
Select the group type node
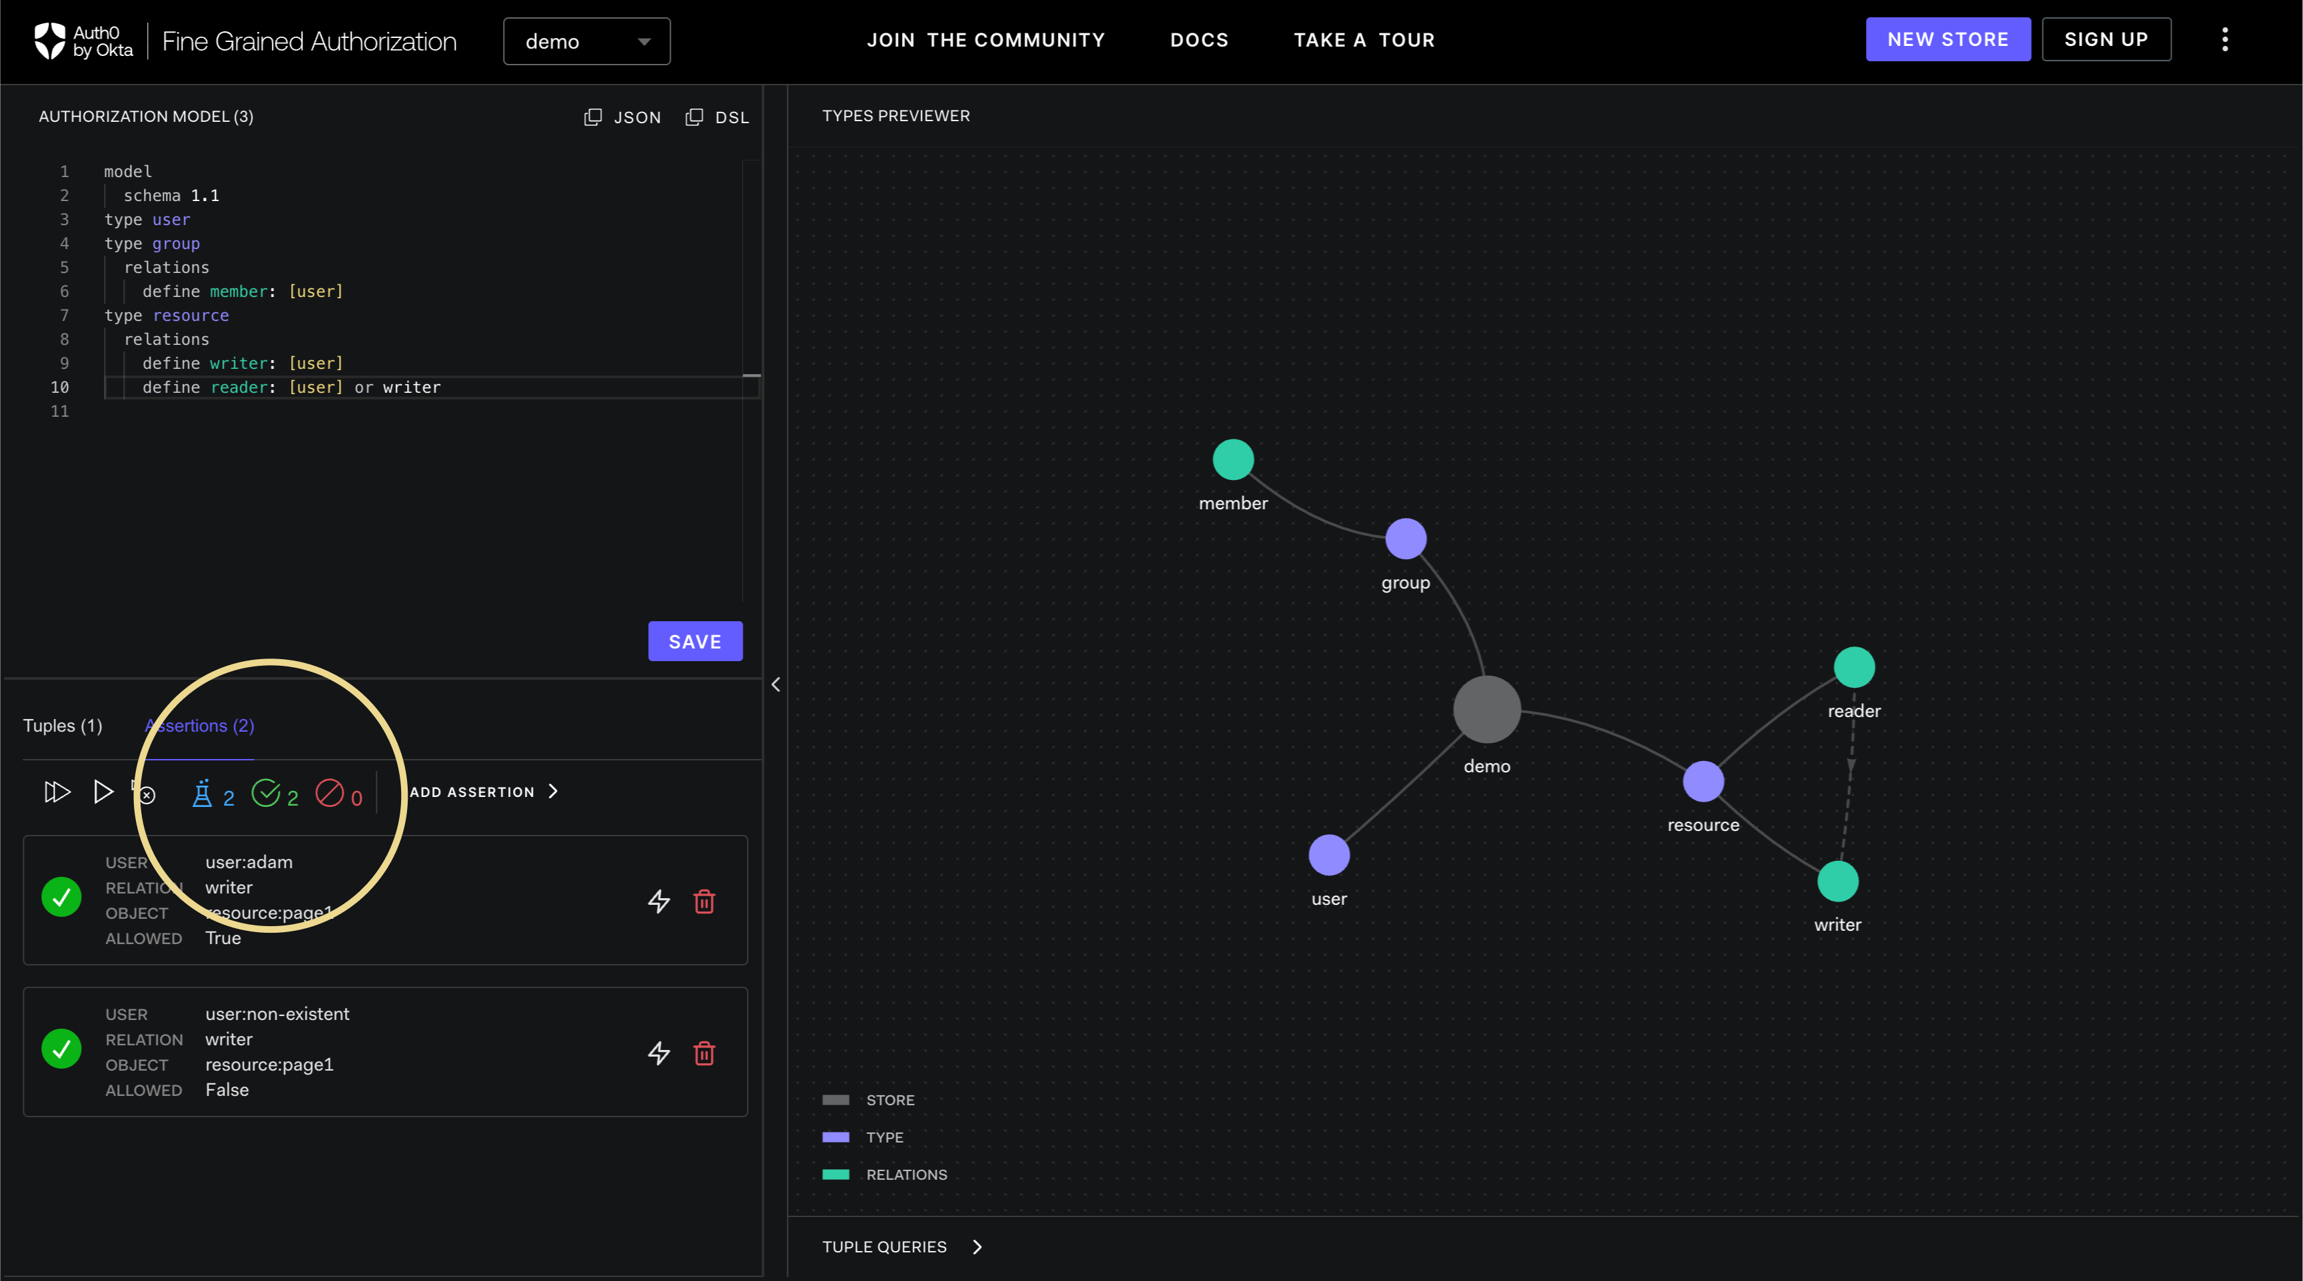1406,539
